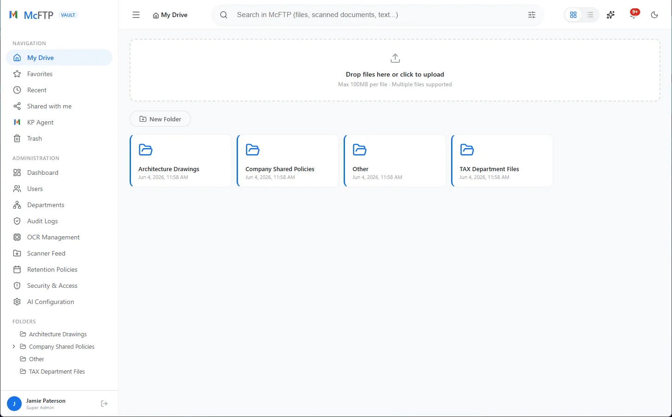Expand the Company Shared Policies tree chevron
Screen dimensions: 672x417
click(14, 346)
